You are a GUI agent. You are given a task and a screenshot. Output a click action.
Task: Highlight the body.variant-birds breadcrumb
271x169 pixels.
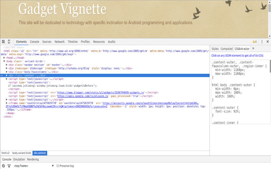21,153
